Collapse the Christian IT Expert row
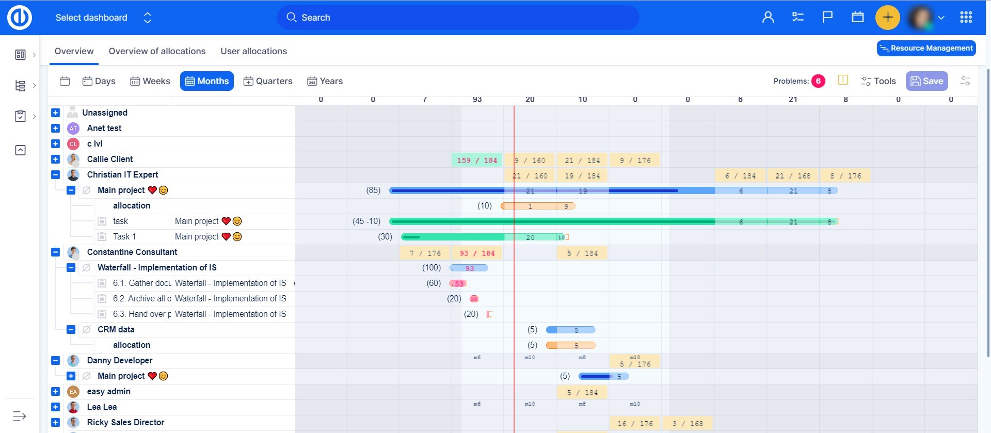Image resolution: width=991 pixels, height=433 pixels. pos(56,174)
